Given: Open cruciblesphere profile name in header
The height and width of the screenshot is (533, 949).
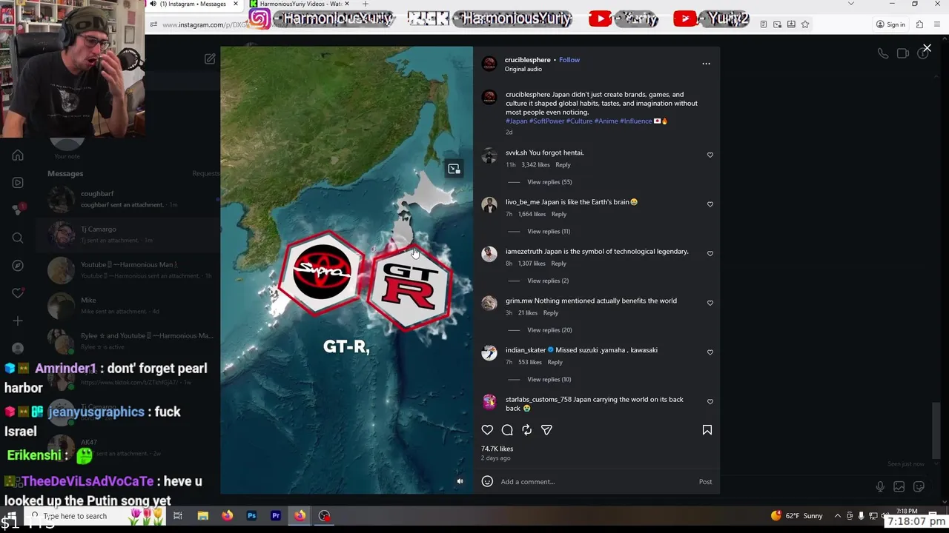Looking at the screenshot, I should 528,60.
